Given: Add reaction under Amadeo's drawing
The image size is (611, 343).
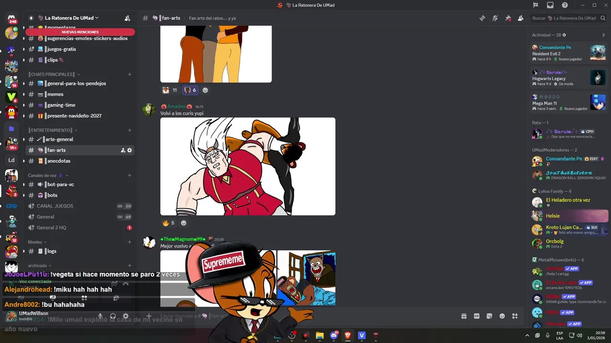Looking at the screenshot, I should 183,223.
